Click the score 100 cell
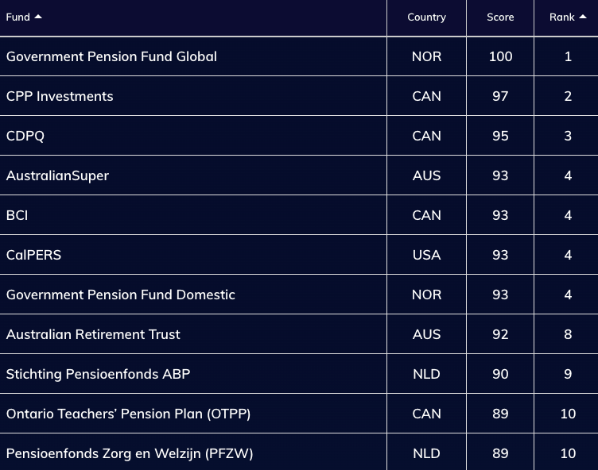 click(x=500, y=56)
